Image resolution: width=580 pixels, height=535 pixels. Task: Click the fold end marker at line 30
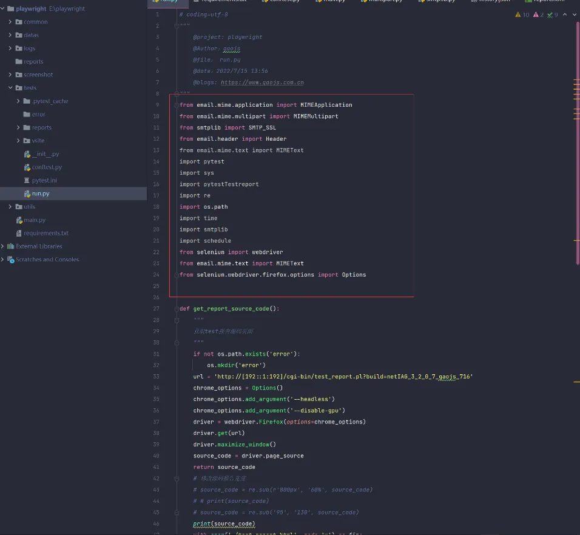[x=177, y=343]
